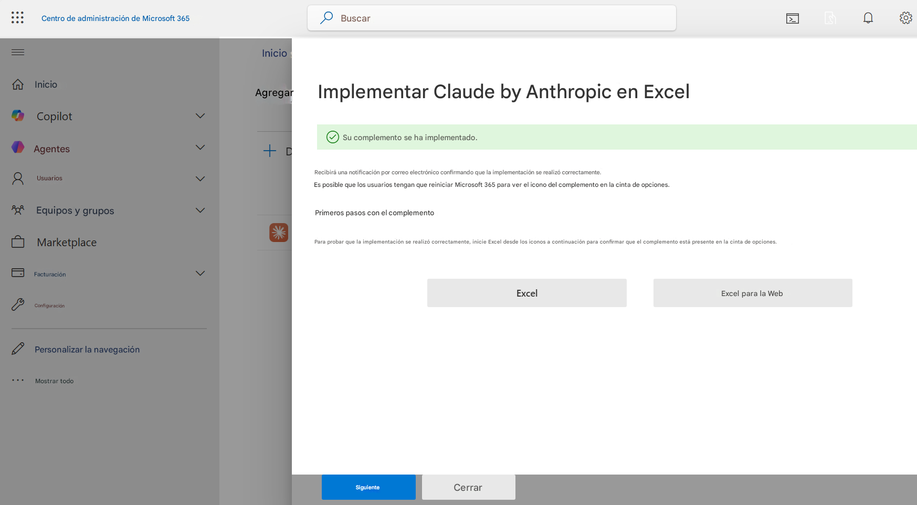Expand the Equipos y grupos chevron
Viewport: 917px width, 505px height.
pyautogui.click(x=200, y=210)
